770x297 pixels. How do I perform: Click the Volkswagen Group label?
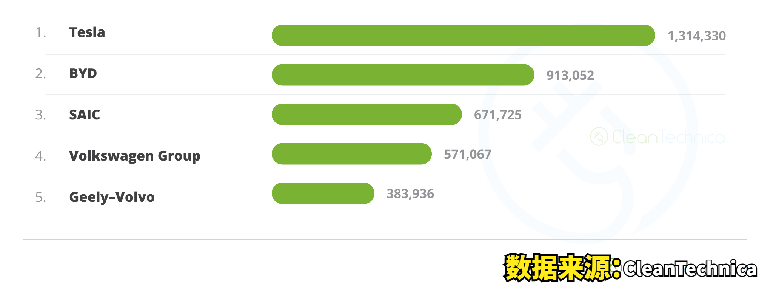pos(135,156)
